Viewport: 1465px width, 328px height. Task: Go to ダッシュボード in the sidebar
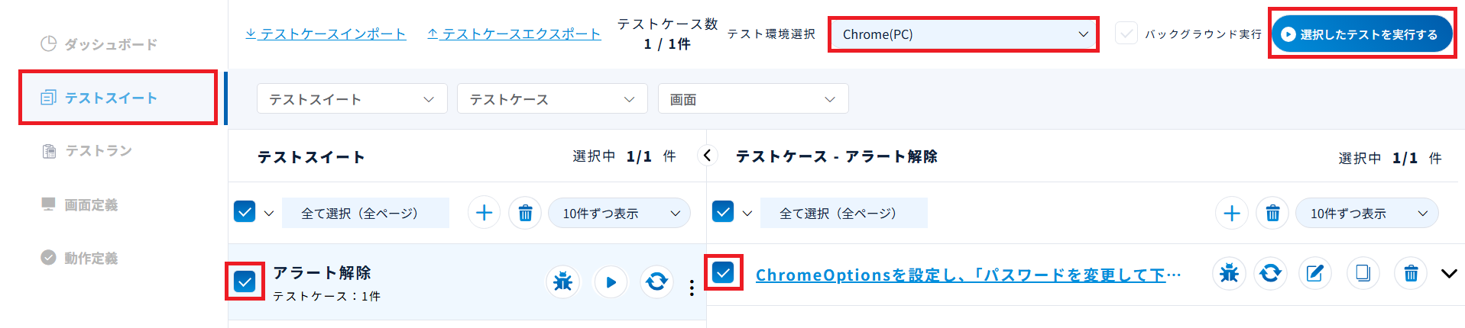110,44
